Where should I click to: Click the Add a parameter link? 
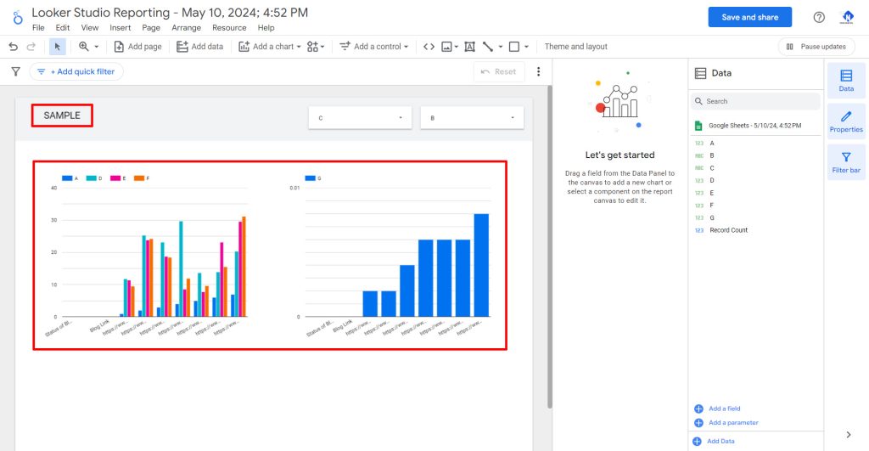click(x=732, y=422)
